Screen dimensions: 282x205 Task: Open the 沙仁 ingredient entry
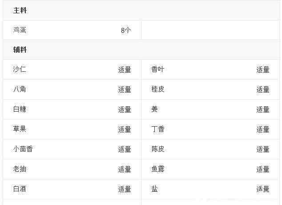pyautogui.click(x=20, y=70)
